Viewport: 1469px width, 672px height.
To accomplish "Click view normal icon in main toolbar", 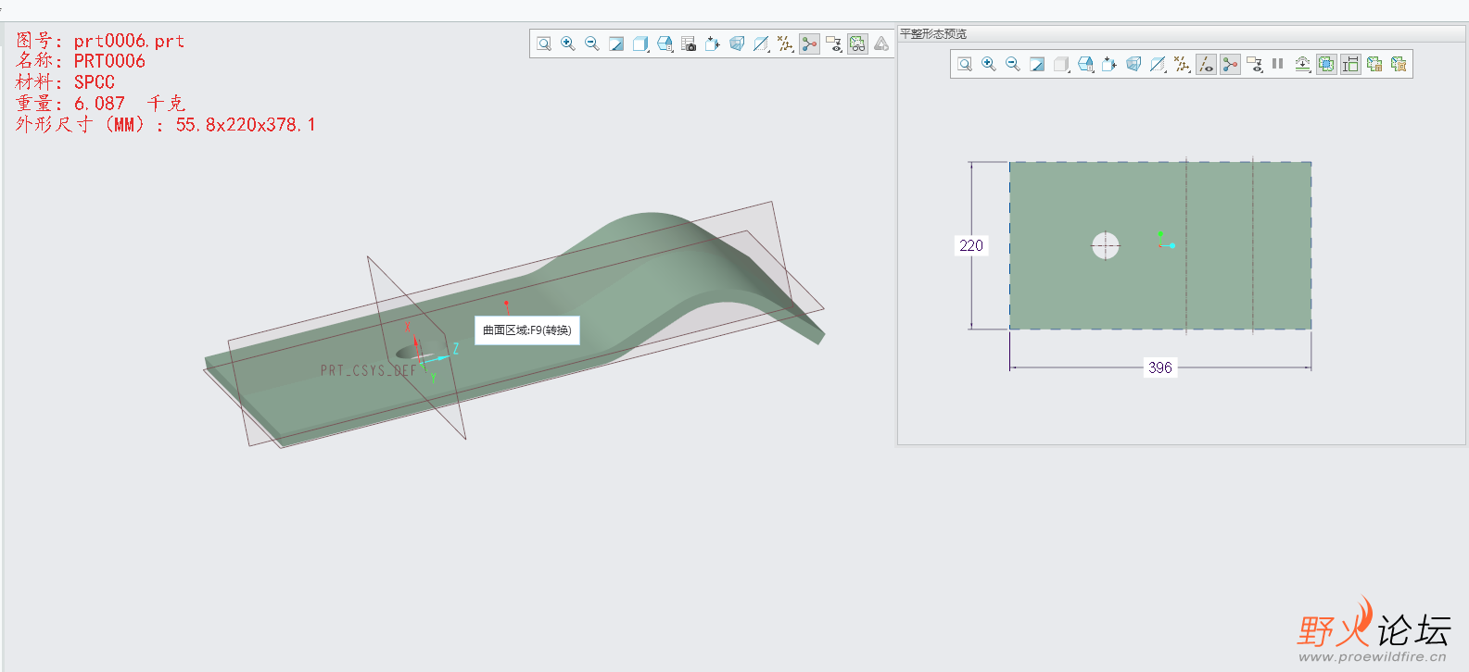I will pos(713,44).
